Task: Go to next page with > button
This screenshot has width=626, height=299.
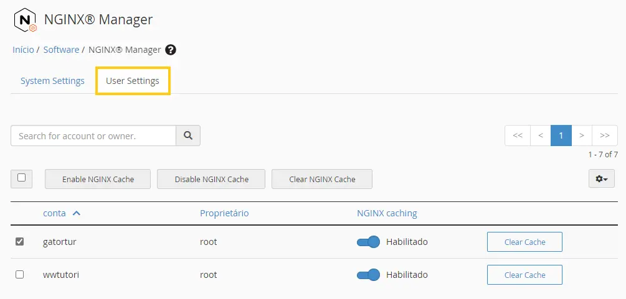Action: 582,136
